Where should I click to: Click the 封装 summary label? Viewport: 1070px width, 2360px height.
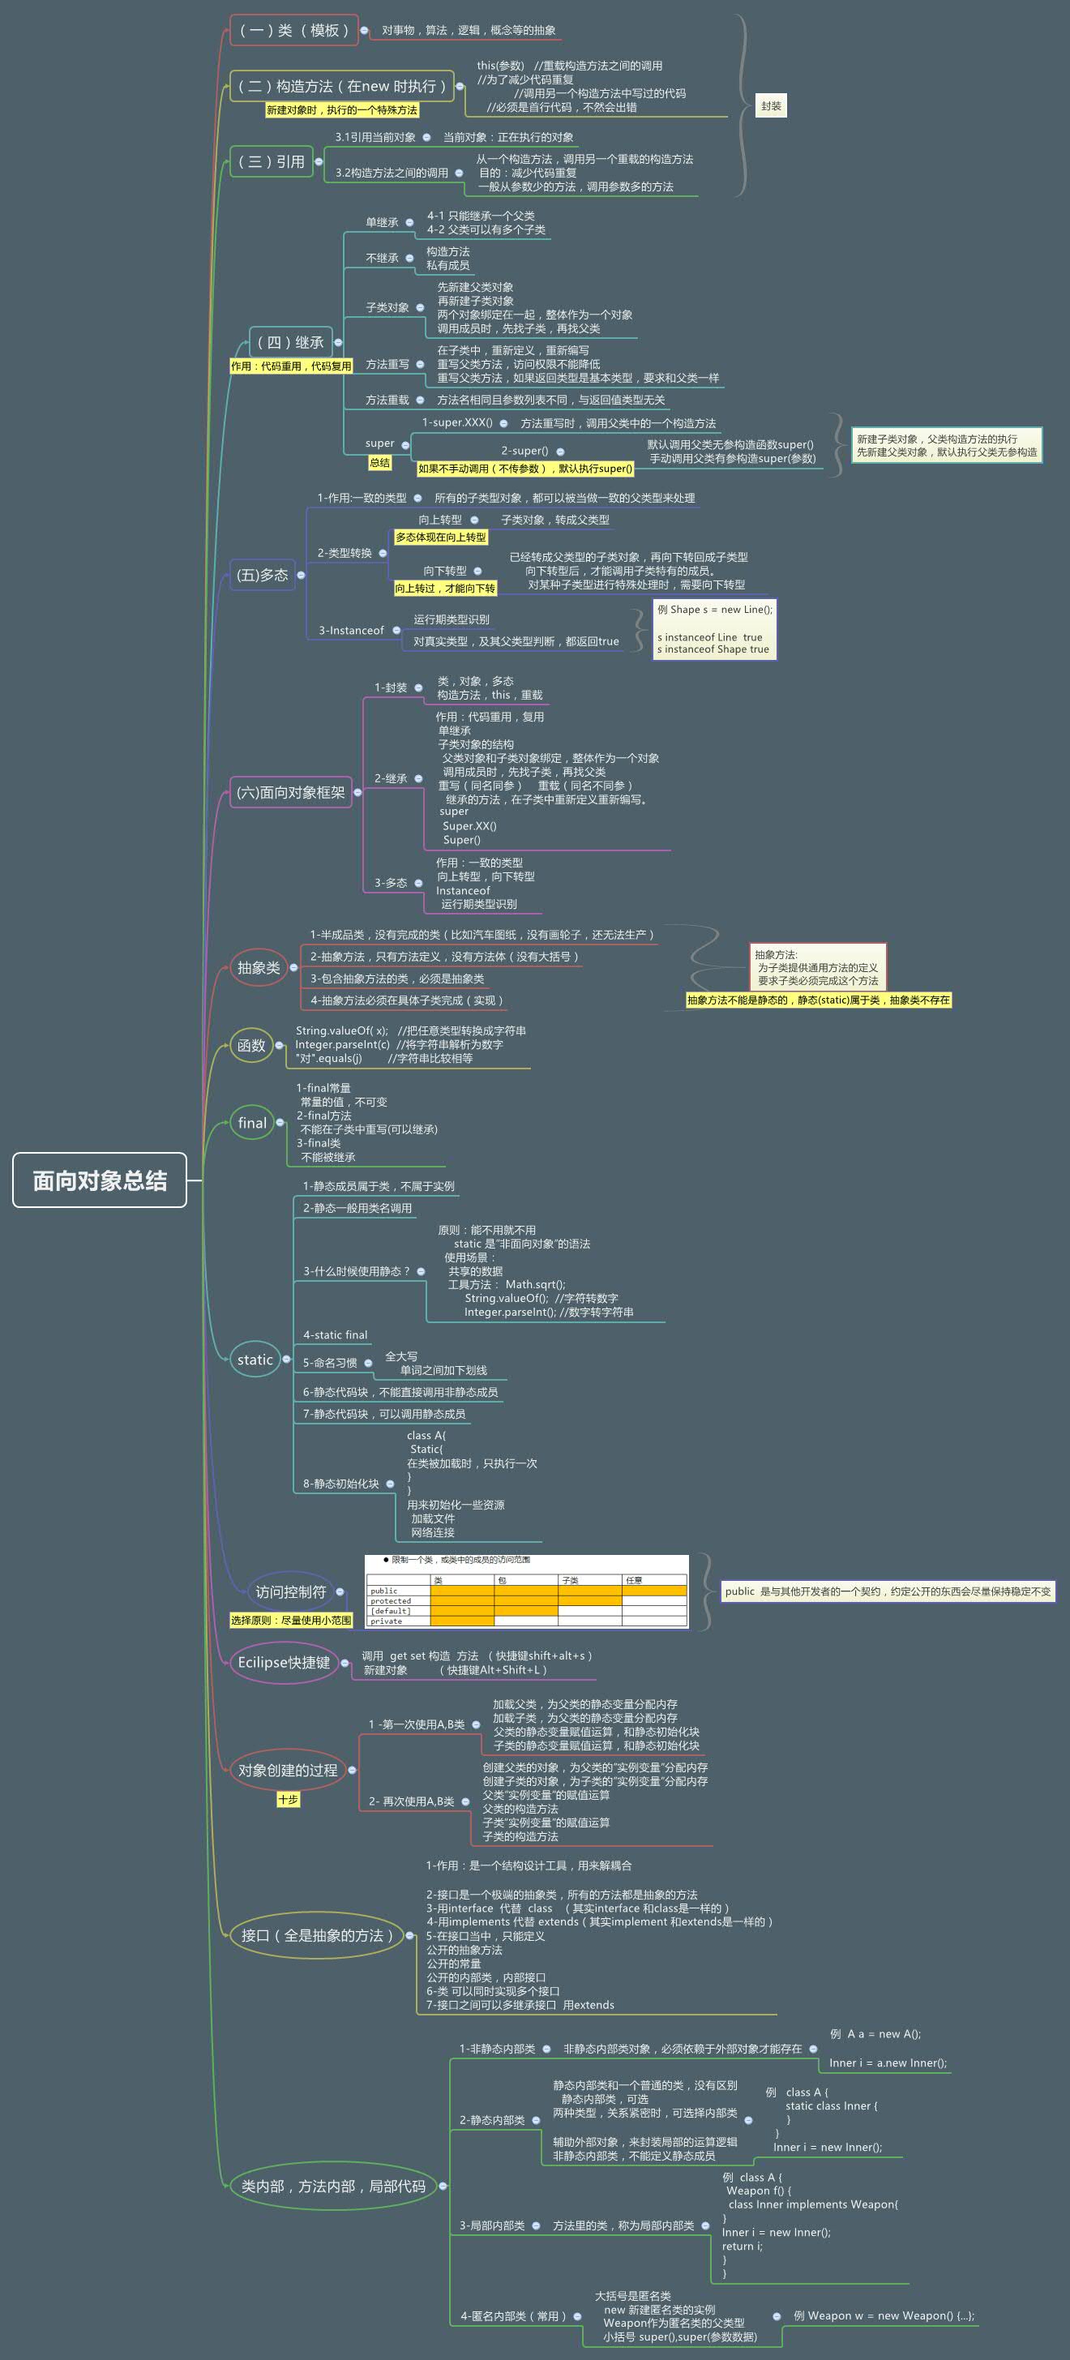point(772,106)
